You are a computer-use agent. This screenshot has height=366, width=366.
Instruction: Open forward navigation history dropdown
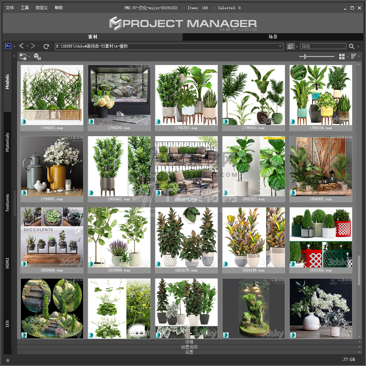[38, 46]
